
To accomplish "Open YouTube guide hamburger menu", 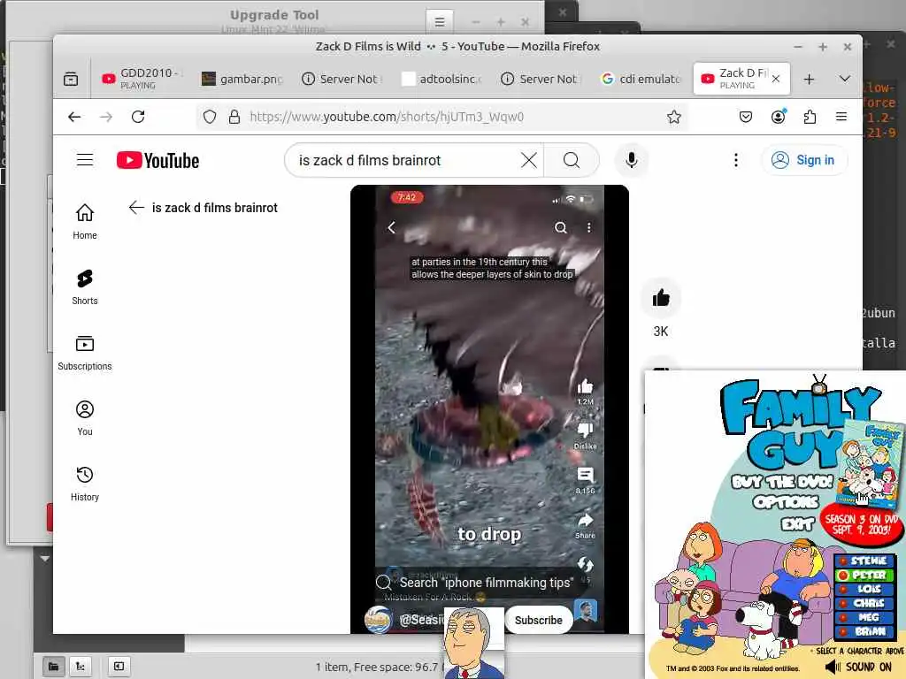I will (85, 160).
